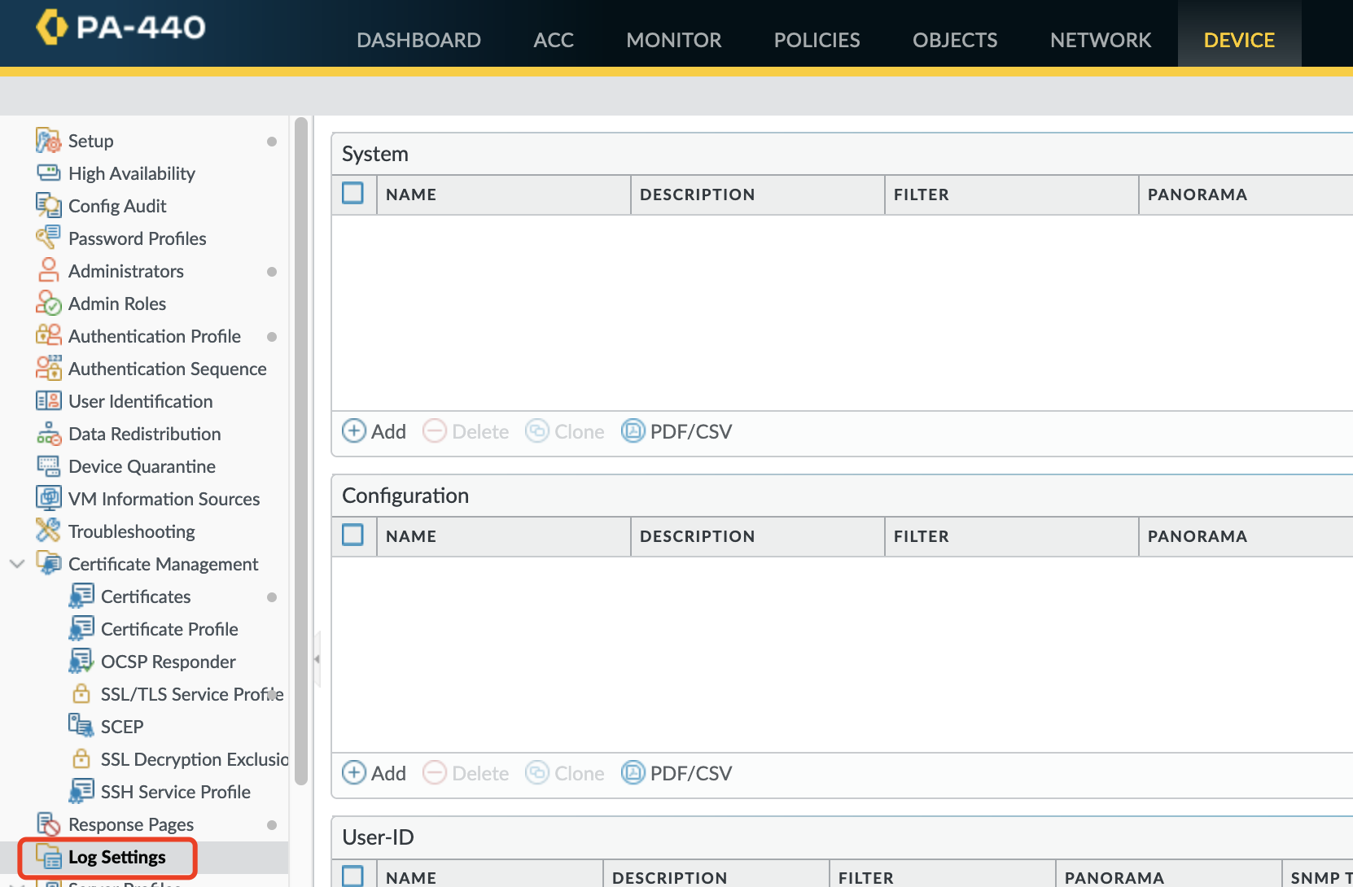1353x887 pixels.
Task: Click the User Identification icon
Action: tap(48, 401)
